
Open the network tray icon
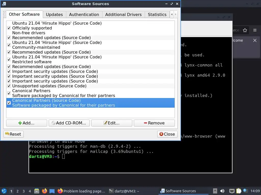coord(232,191)
